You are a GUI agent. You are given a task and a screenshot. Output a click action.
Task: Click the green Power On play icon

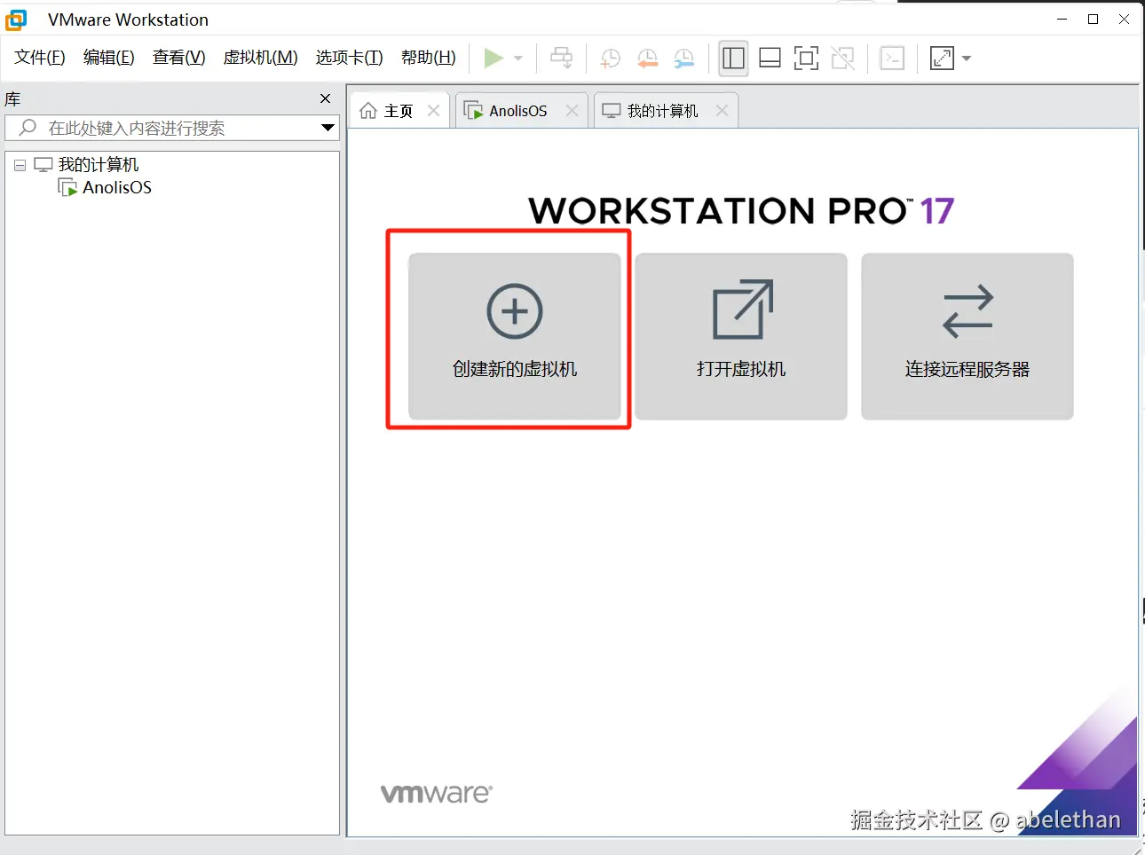point(494,59)
